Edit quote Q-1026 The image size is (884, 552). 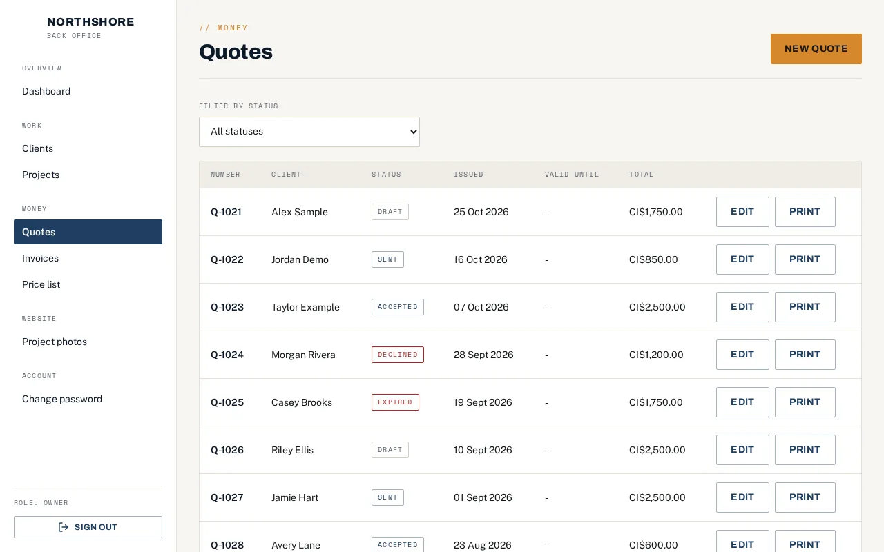point(742,450)
